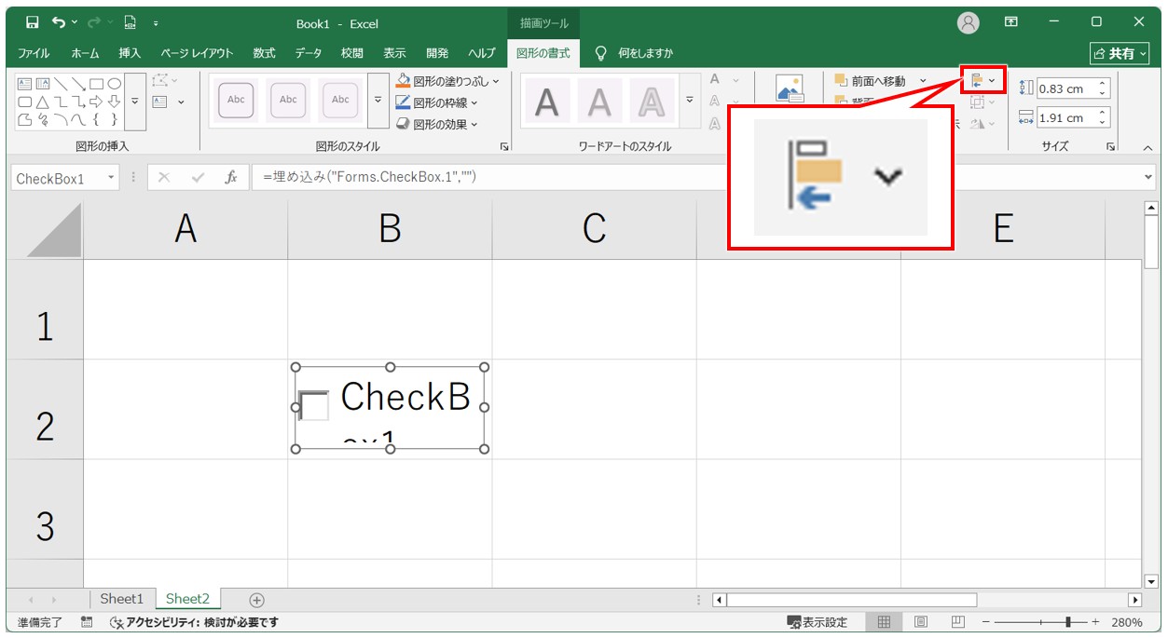Viewport: 1168px width, 638px height.
Task: Click the insert function fx icon
Action: [231, 178]
